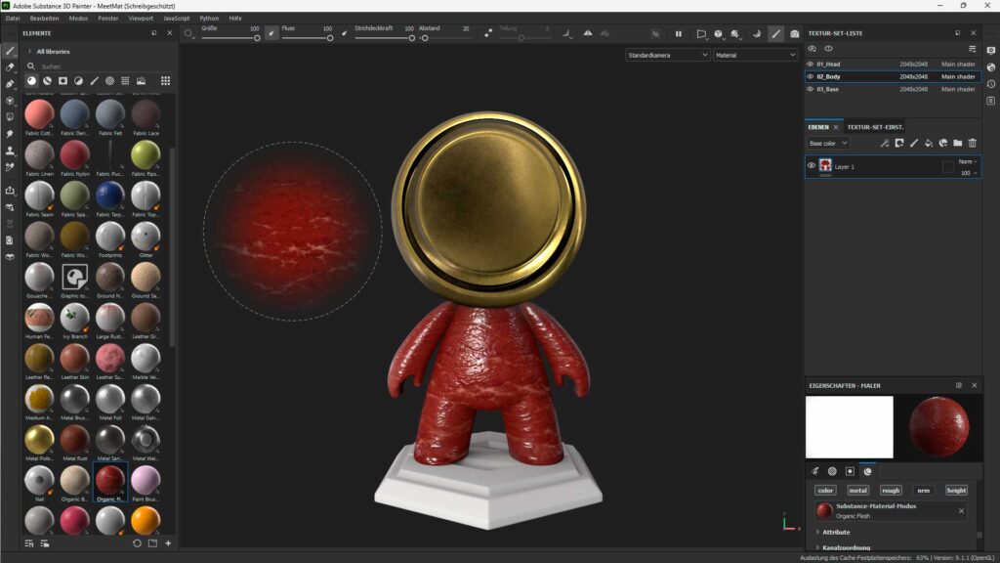Image resolution: width=1000 pixels, height=563 pixels.
Task: Hide the 01_Head texture set
Action: pyautogui.click(x=810, y=64)
